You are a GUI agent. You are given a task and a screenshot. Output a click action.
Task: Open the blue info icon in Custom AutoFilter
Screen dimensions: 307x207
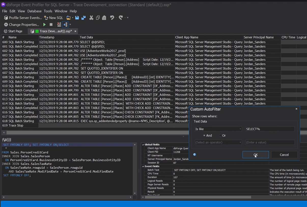[194, 155]
